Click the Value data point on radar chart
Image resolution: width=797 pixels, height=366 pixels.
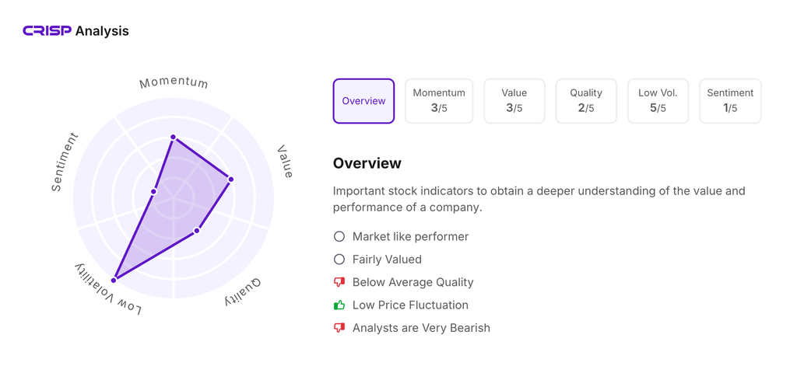point(231,180)
